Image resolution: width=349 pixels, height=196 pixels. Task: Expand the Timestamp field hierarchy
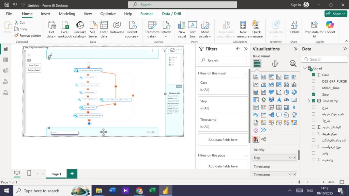tap(309, 101)
